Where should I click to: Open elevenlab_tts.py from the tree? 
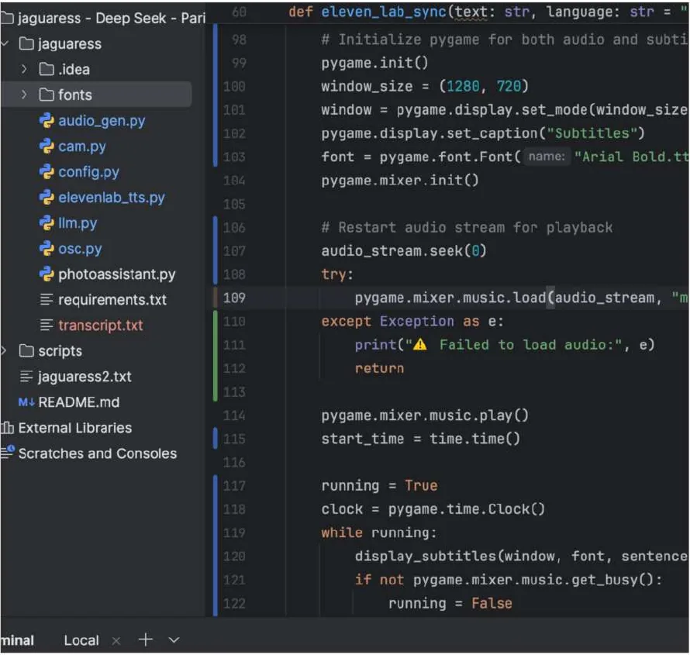point(112,198)
